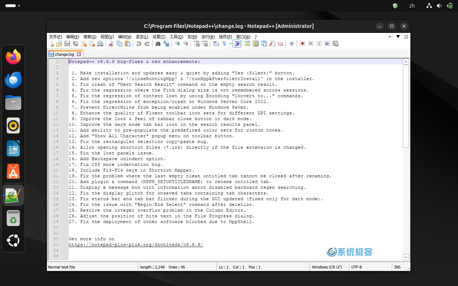Start macro recording with red dot icon

click(x=302, y=44)
